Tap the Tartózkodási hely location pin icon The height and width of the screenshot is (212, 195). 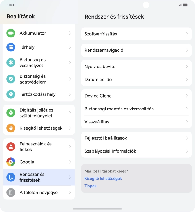(11, 94)
